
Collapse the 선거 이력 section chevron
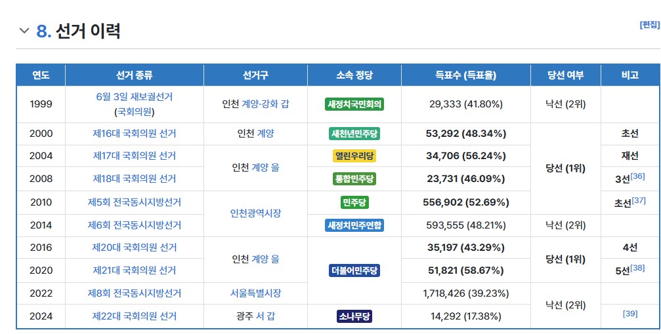click(24, 31)
